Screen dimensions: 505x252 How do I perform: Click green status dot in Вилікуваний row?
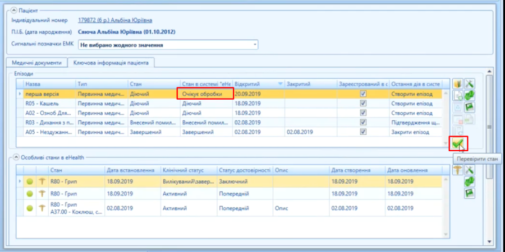coord(30,181)
